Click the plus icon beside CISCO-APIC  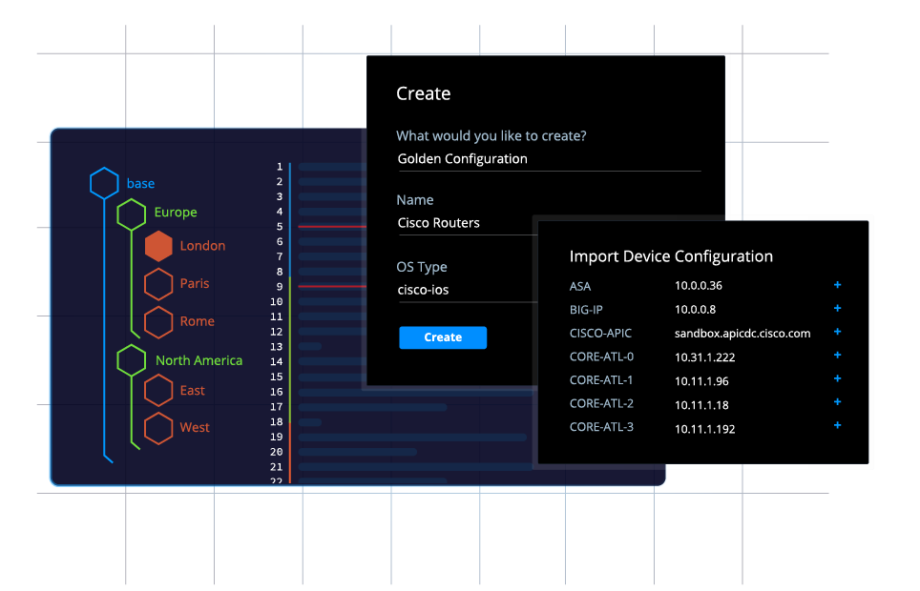click(x=837, y=332)
